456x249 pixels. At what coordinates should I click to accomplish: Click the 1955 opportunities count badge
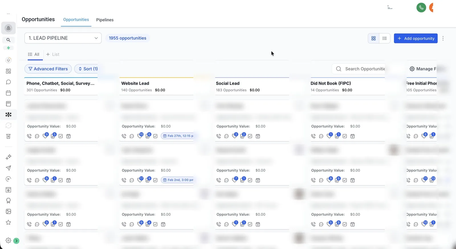(127, 38)
